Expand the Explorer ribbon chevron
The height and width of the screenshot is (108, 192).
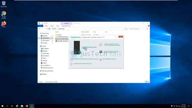(147, 26)
